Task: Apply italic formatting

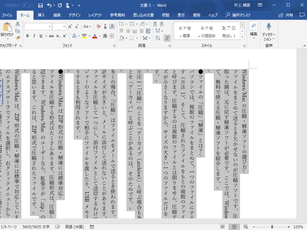Action: (x=34, y=36)
